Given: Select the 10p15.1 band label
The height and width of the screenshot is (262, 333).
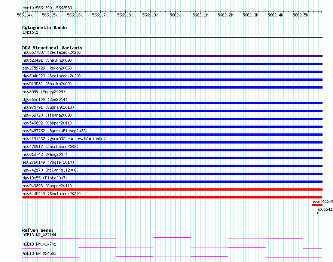Looking at the screenshot, I should (x=30, y=32).
